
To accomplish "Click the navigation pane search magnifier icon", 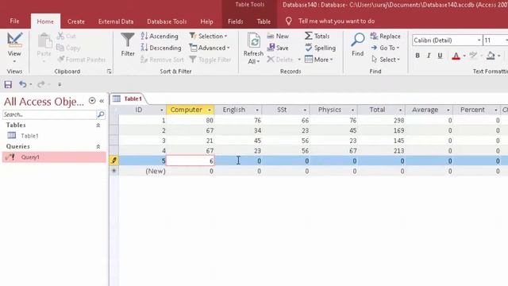I will (101, 114).
